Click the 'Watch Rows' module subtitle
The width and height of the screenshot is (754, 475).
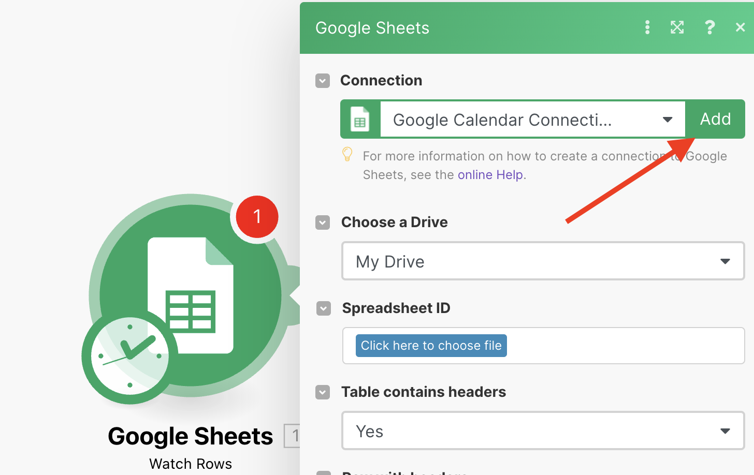click(x=191, y=464)
